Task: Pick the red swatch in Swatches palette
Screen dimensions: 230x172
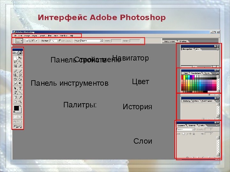Action: (x=182, y=76)
